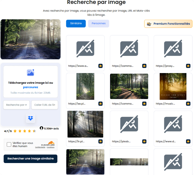The width and height of the screenshot is (194, 175).
Task: Click the https://www.d... result URL text
Action: (x=166, y=141)
